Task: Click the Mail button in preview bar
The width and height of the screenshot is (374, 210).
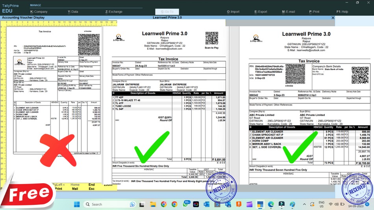Action: (75, 189)
